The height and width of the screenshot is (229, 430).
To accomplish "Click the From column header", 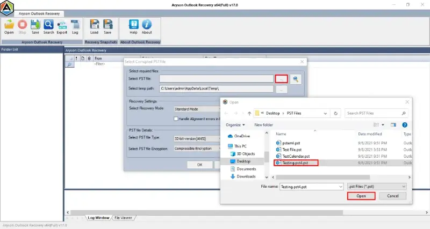I will 98,58.
